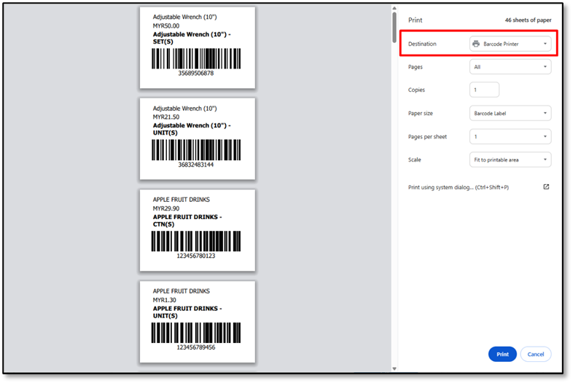The width and height of the screenshot is (573, 383).
Task: Click the Copies number input field
Action: (x=484, y=90)
